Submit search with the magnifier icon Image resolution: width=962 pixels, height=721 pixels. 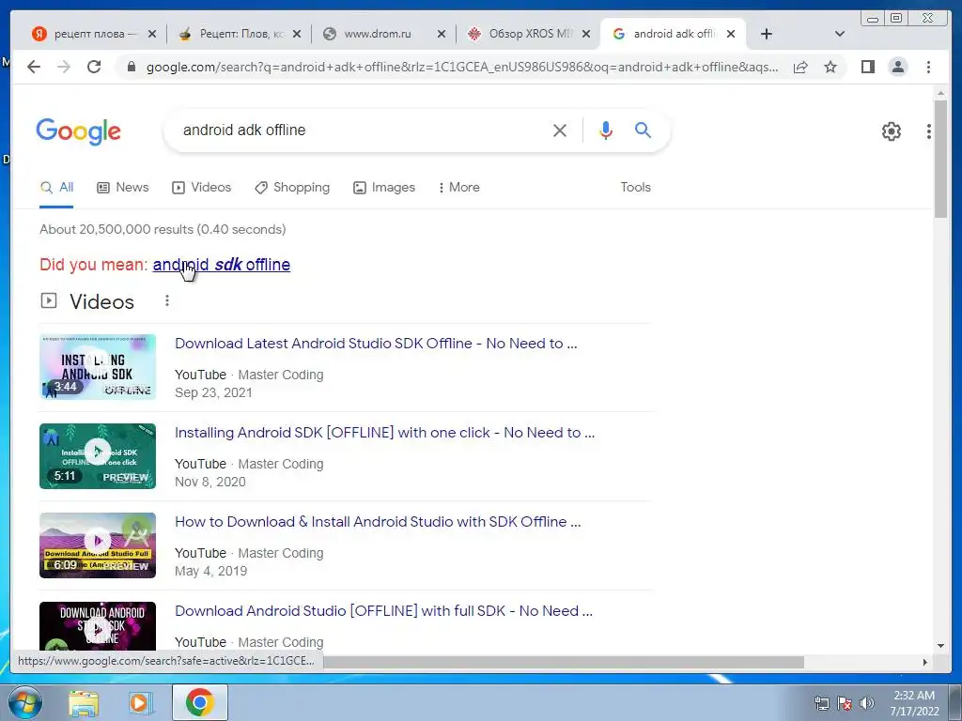pyautogui.click(x=643, y=130)
